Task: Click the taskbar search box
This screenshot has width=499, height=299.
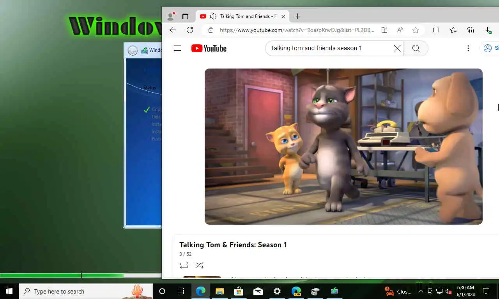Action: (86, 291)
